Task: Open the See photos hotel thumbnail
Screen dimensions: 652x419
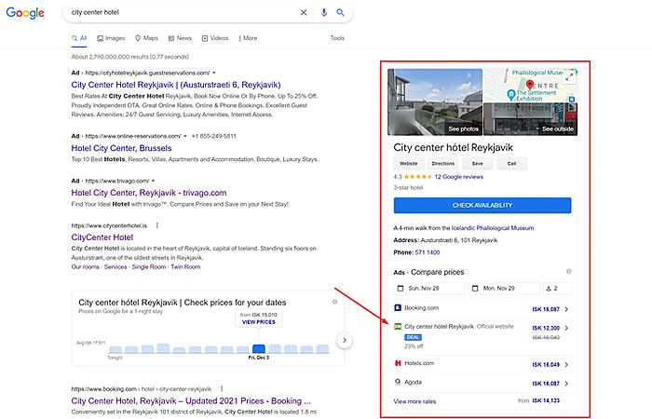Action: tap(435, 102)
